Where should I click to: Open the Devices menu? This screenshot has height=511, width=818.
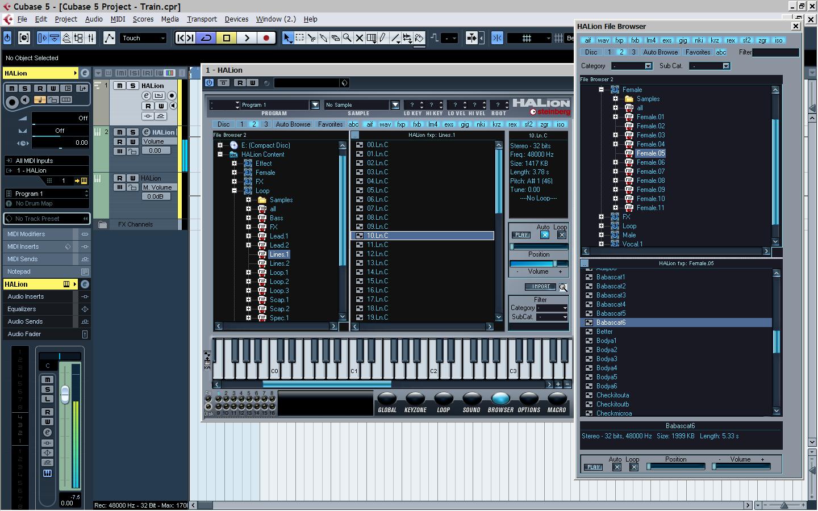tap(236, 19)
